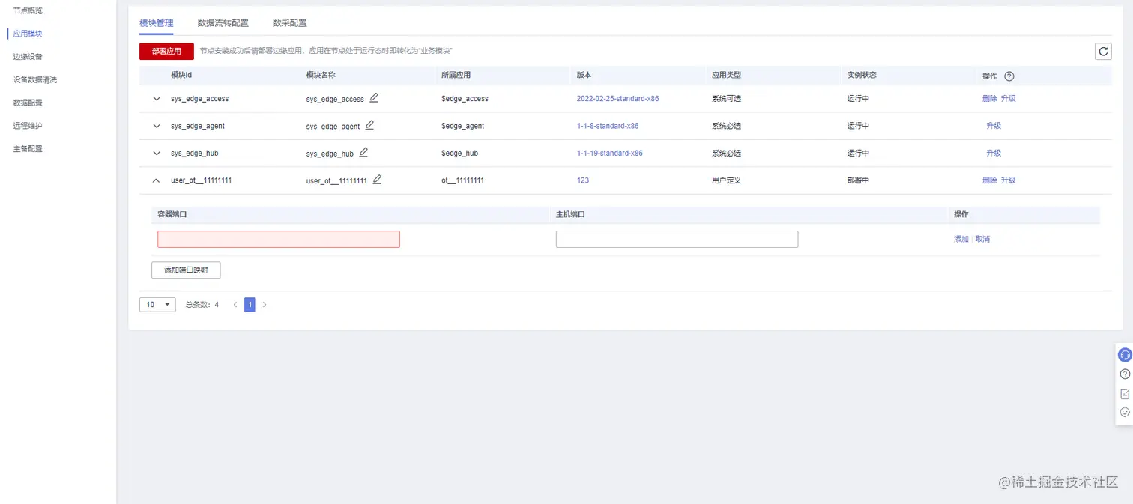Edit the sys_edge_hub module name
The width and height of the screenshot is (1133, 504).
tap(363, 152)
